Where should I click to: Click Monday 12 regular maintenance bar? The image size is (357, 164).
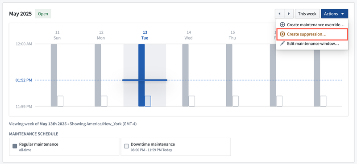point(98,75)
